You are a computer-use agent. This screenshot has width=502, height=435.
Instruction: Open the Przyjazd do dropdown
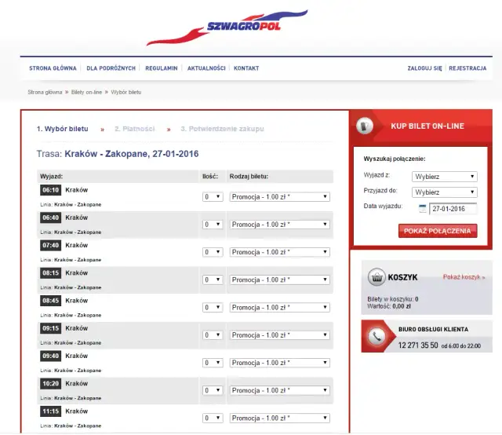pos(445,192)
